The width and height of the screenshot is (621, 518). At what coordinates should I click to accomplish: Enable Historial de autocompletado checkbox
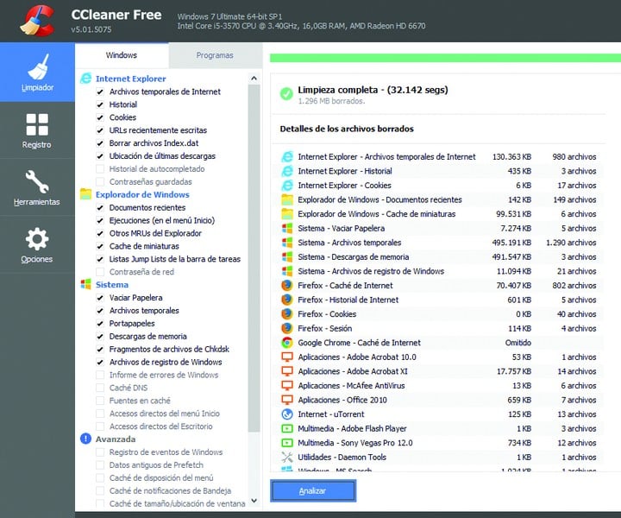point(100,169)
